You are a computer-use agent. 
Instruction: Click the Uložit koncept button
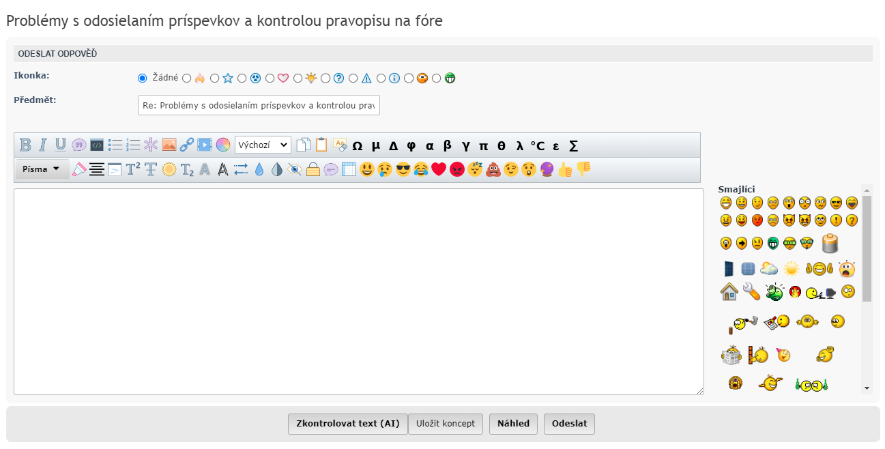click(x=446, y=424)
